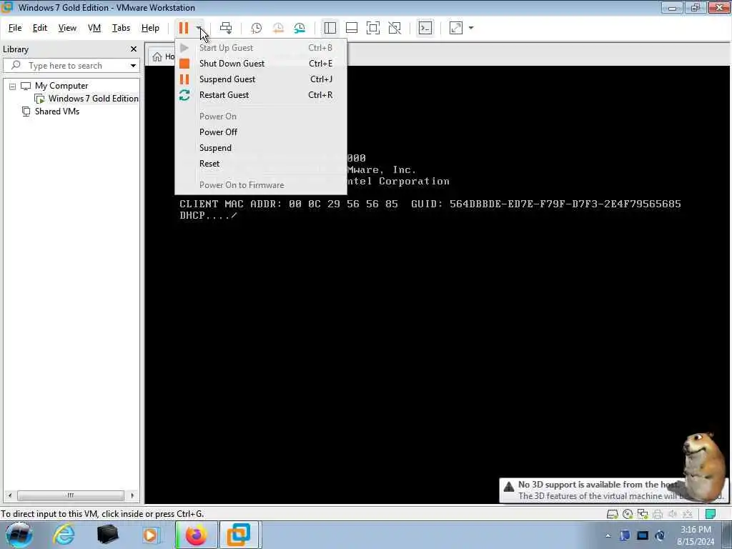Image resolution: width=732 pixels, height=549 pixels.
Task: Click the CD/DVD drive status bar icon
Action: pyautogui.click(x=628, y=515)
